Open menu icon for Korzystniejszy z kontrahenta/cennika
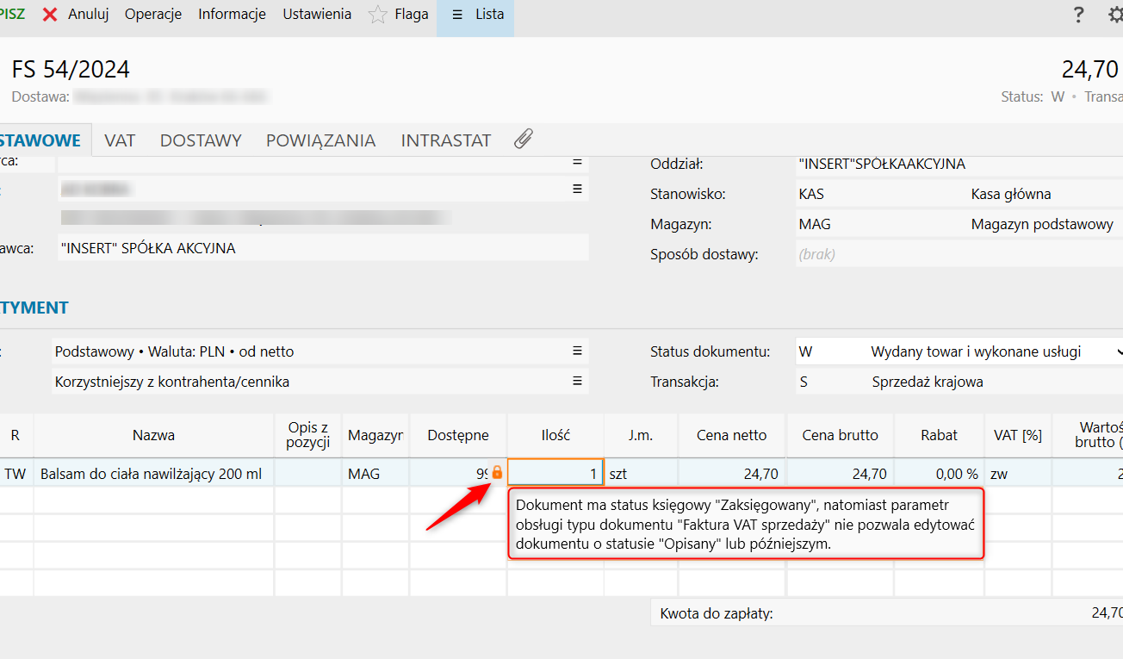Image resolution: width=1123 pixels, height=659 pixels. pyautogui.click(x=578, y=382)
